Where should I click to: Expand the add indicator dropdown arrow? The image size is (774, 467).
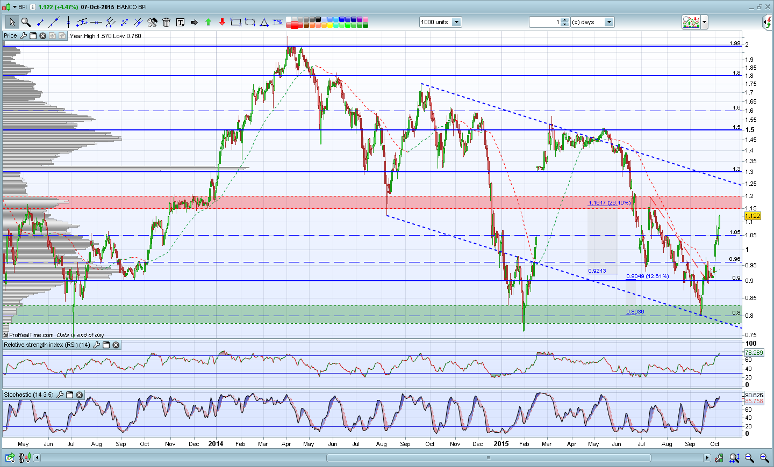pos(704,22)
